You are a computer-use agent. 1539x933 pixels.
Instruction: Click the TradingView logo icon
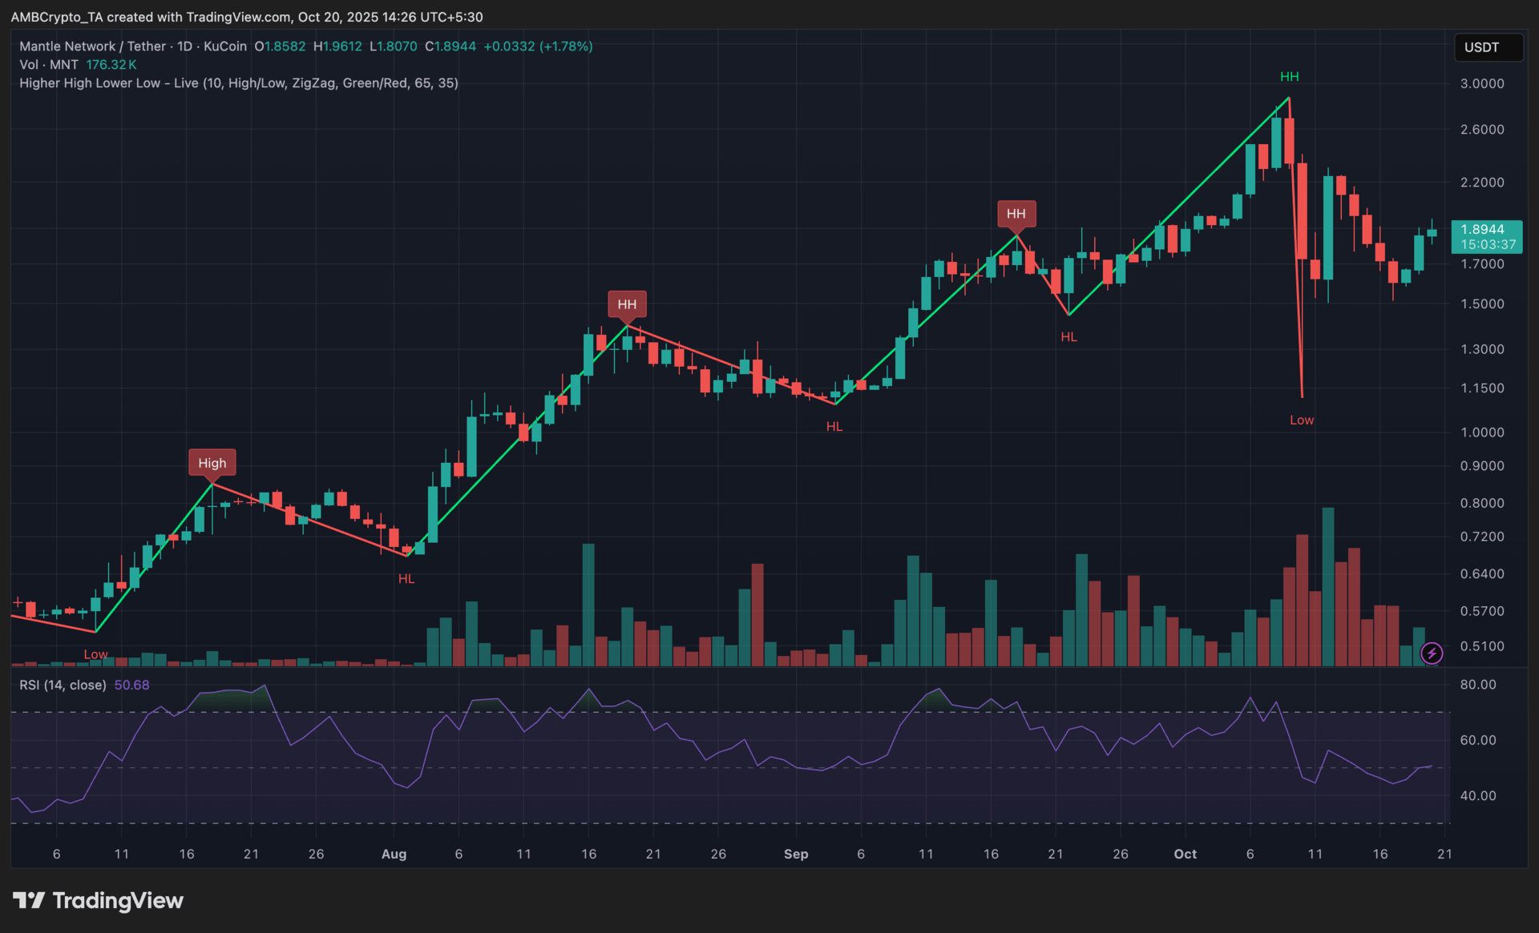29,901
